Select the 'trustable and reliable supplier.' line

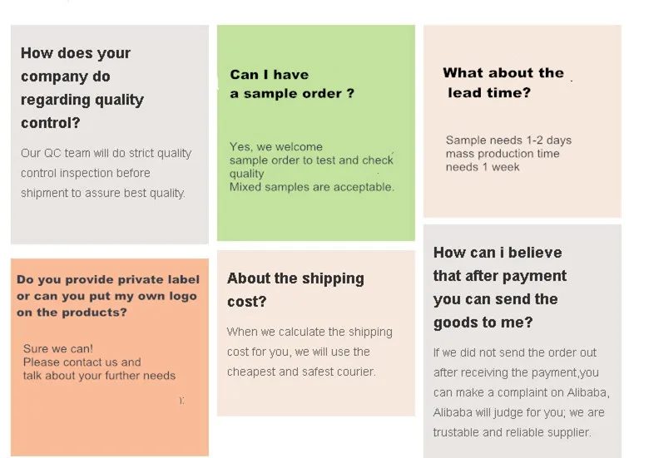tap(512, 432)
